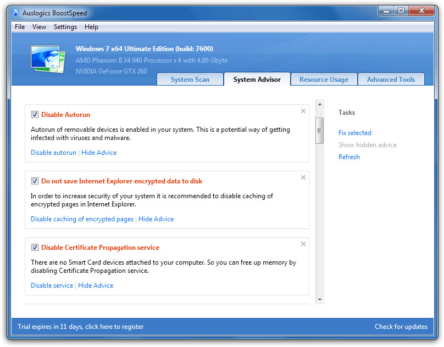Open the Help menu
This screenshot has width=444, height=347.
pyautogui.click(x=91, y=27)
